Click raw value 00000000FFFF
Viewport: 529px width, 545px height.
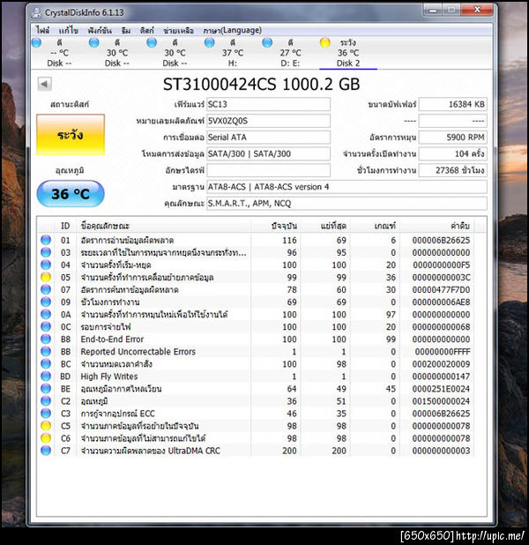click(443, 352)
